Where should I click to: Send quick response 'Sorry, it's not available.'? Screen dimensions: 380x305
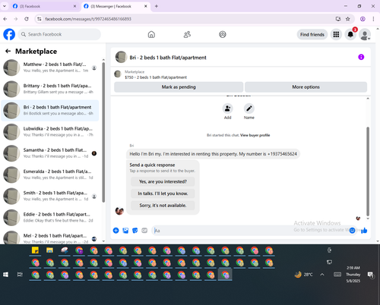point(163,206)
